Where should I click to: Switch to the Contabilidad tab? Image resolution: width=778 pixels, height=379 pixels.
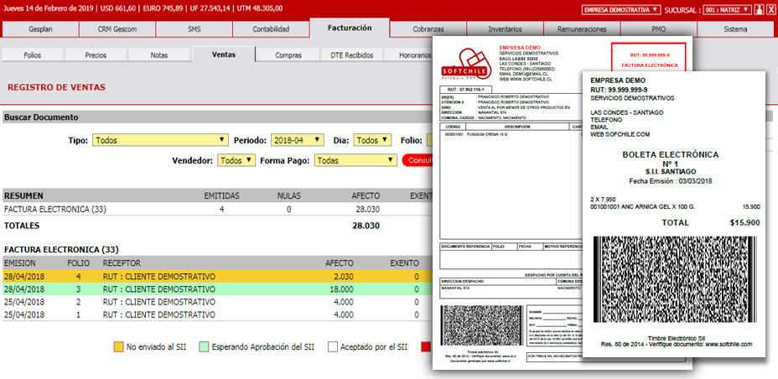(270, 29)
